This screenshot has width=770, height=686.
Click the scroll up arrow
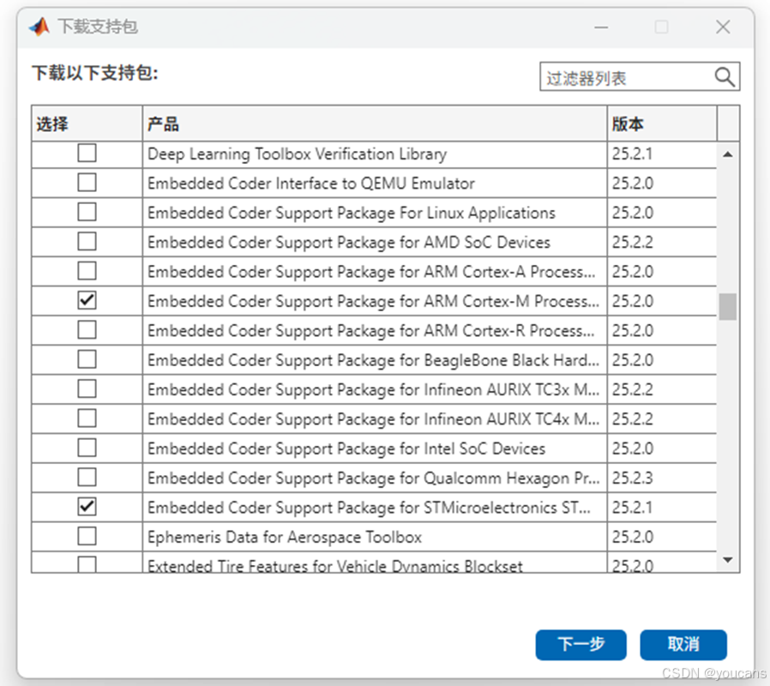coord(728,154)
